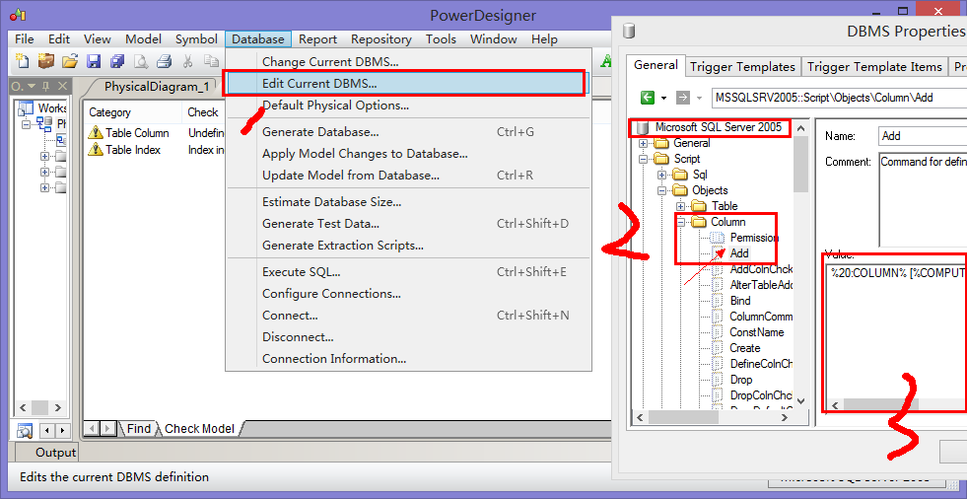The height and width of the screenshot is (499, 967).
Task: Click the gray Forward arrow in DBMS Properties
Action: (x=682, y=98)
